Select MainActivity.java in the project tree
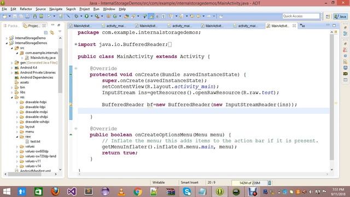Image resolution: width=350 pixels, height=197 pixels. click(x=43, y=57)
